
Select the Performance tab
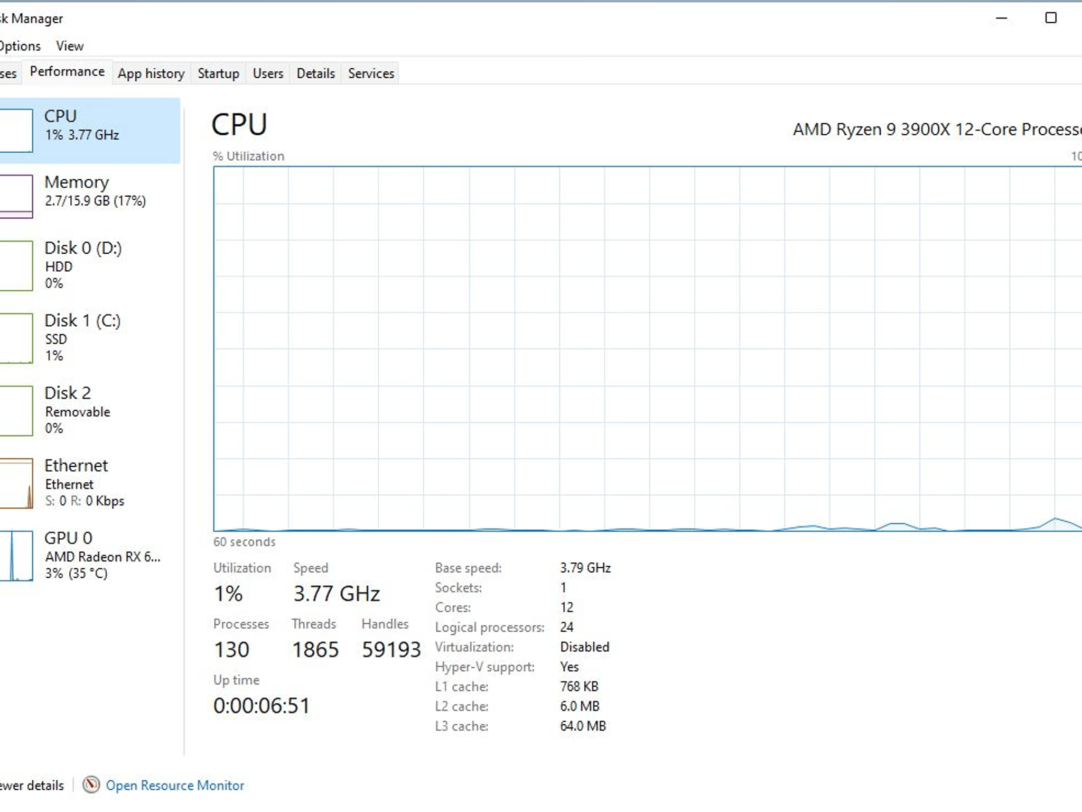pos(67,72)
